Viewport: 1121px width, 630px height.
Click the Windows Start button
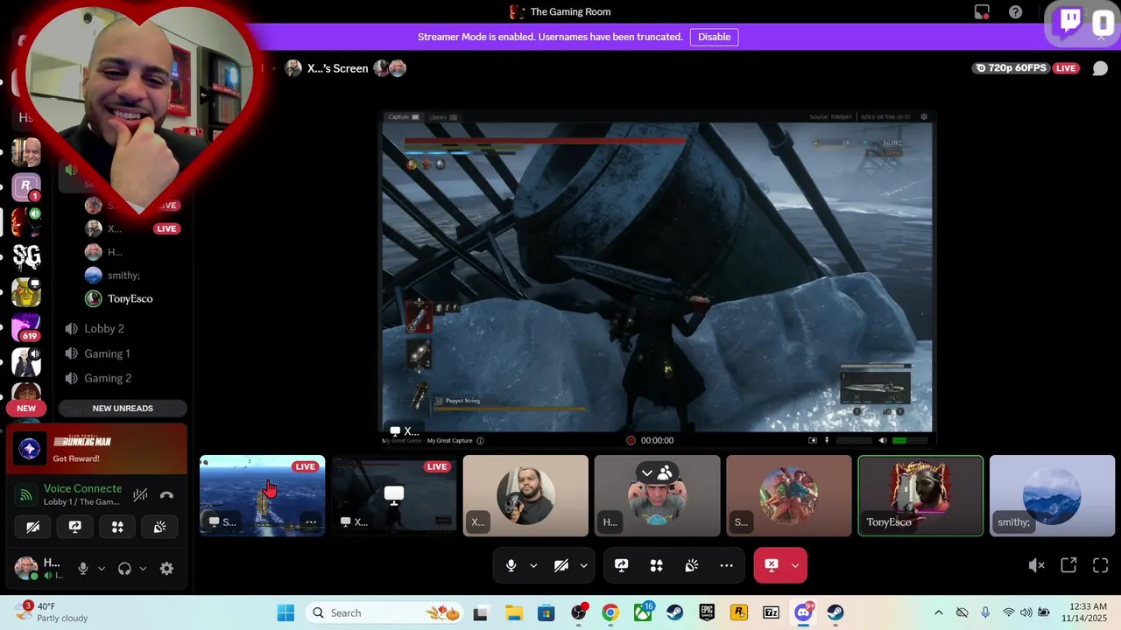pyautogui.click(x=286, y=612)
